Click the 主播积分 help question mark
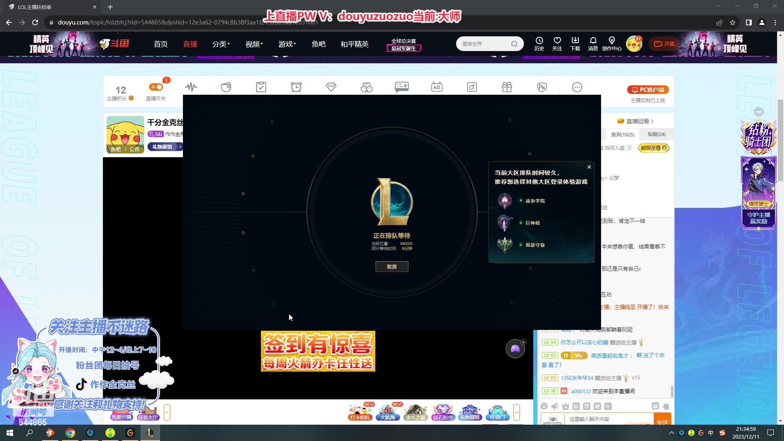The width and height of the screenshot is (784, 441). [x=131, y=98]
